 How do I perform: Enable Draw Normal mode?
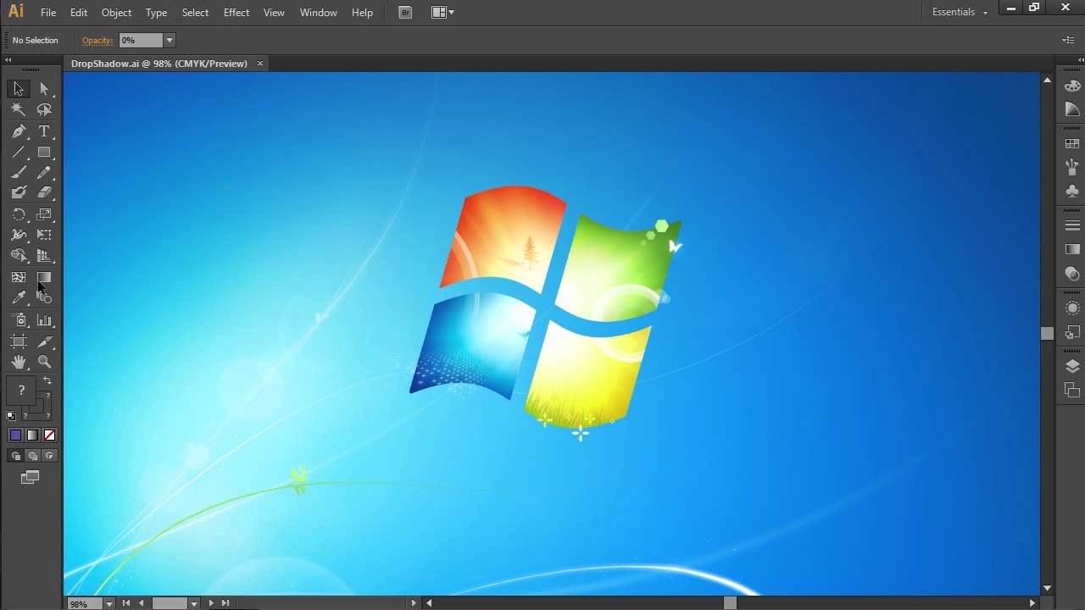click(x=15, y=456)
